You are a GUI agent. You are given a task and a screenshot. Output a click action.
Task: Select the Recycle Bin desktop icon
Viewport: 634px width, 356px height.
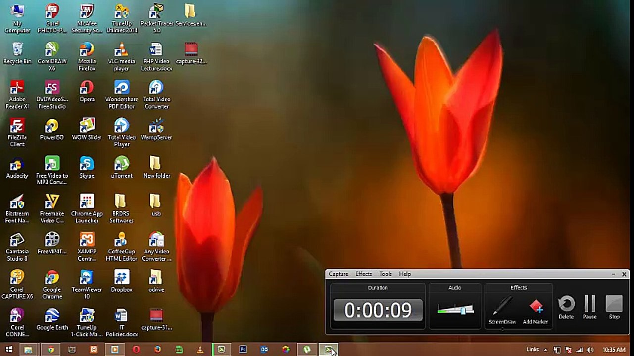[x=17, y=53]
